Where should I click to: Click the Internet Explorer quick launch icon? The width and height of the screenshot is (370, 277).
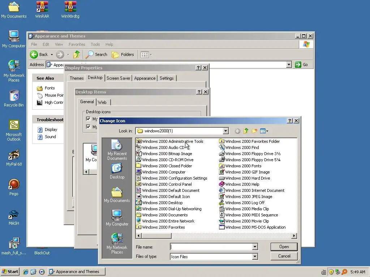(26, 272)
